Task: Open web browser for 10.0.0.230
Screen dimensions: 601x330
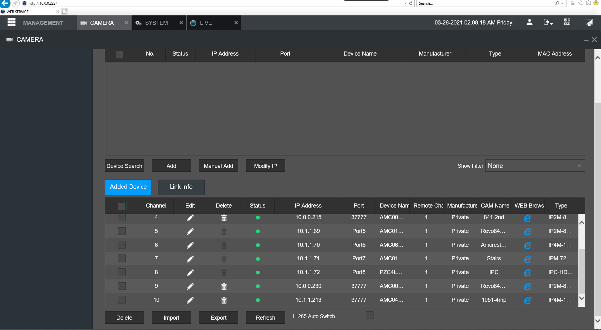Action: (x=528, y=287)
